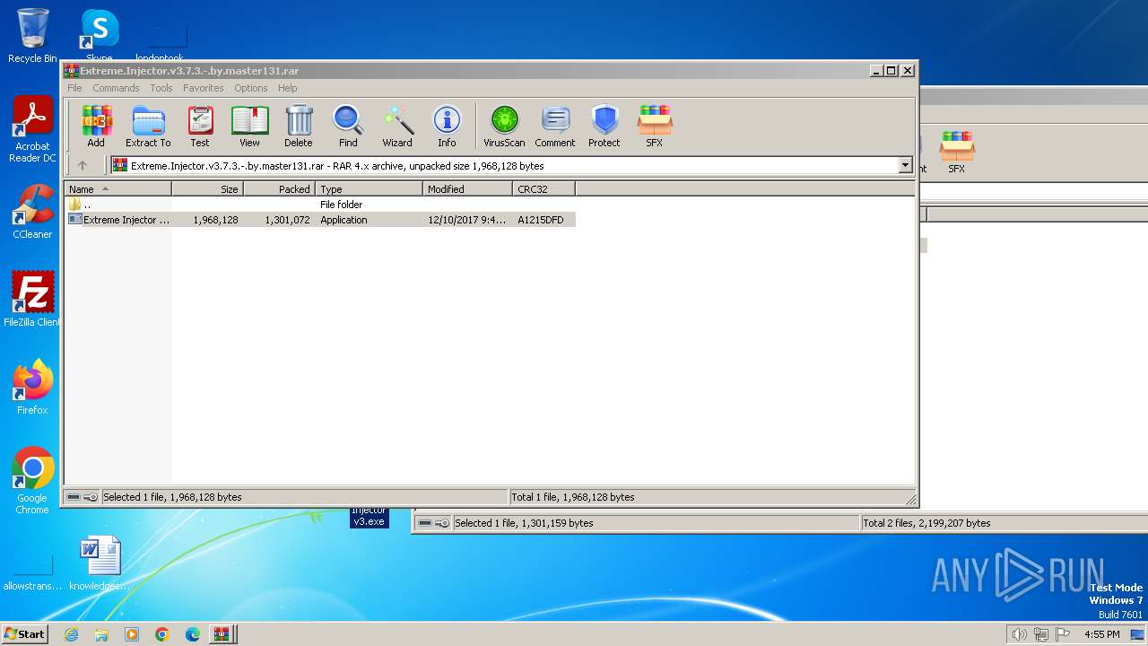Show archive Info
This screenshot has height=646, width=1148.
click(447, 127)
